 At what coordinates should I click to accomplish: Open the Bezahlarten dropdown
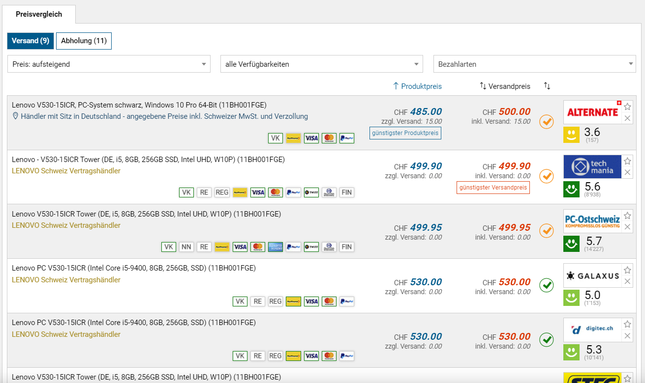point(534,64)
